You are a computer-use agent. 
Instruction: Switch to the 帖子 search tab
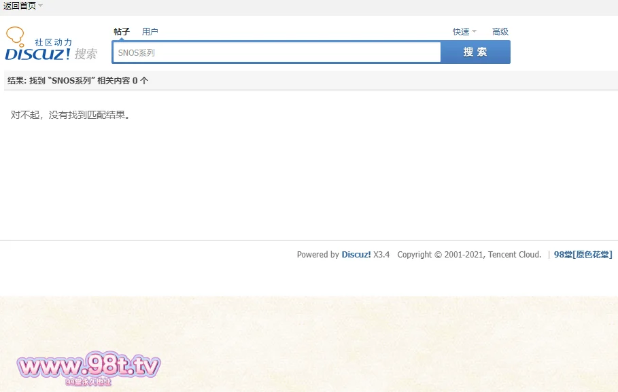[x=122, y=32]
